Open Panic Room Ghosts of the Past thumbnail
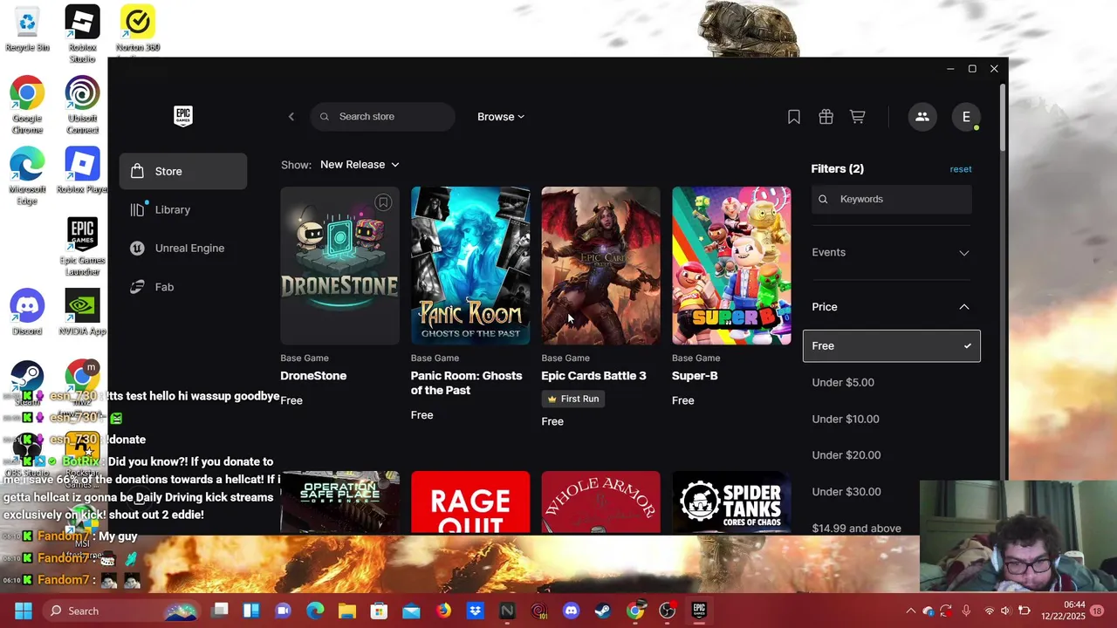The image size is (1117, 628). [470, 266]
